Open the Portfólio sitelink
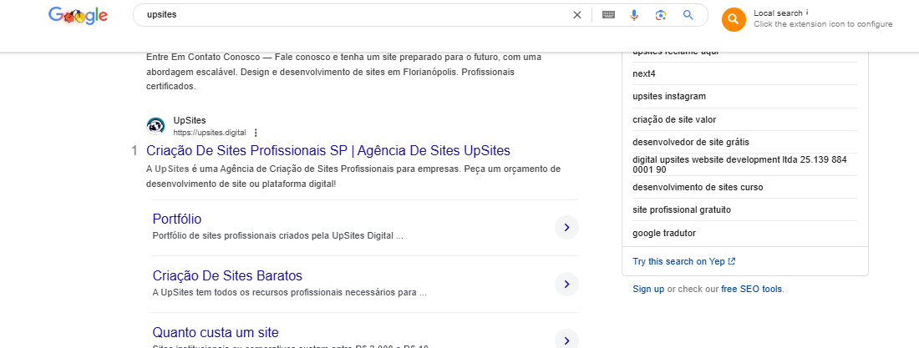This screenshot has height=348, width=919. tap(177, 219)
